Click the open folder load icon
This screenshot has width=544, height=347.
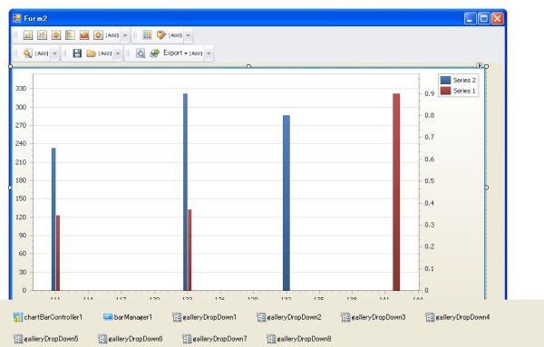91,53
